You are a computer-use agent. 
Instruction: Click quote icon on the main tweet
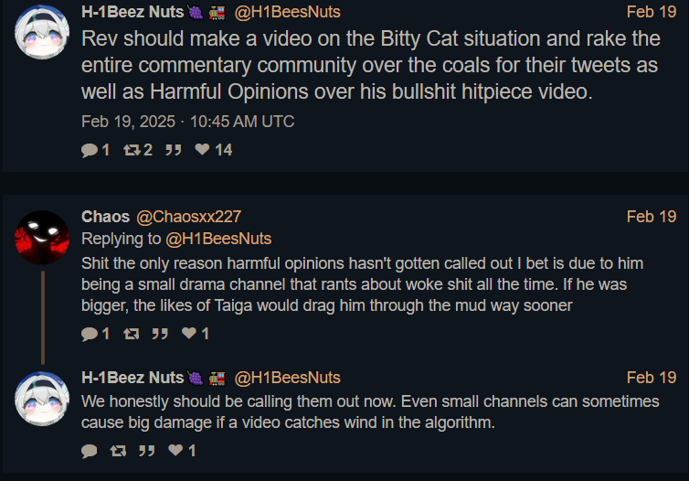pyautogui.click(x=173, y=150)
